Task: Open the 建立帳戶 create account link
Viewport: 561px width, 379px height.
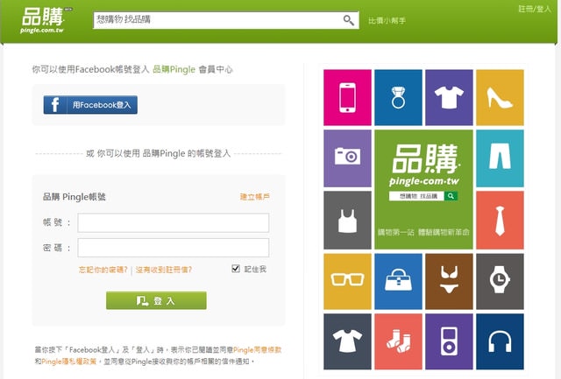Action: pyautogui.click(x=254, y=197)
